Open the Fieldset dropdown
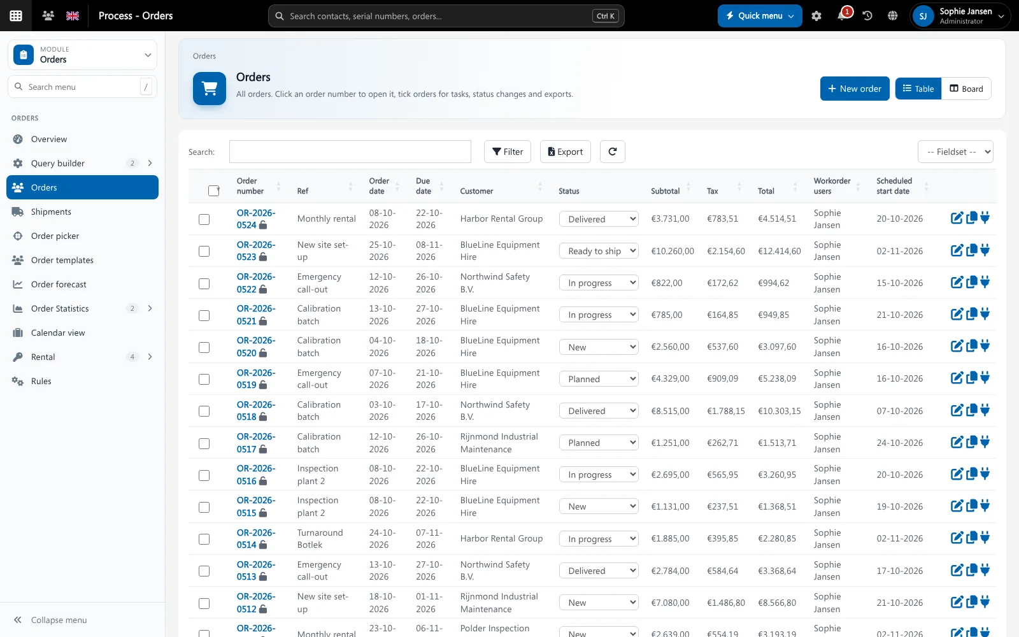The width and height of the screenshot is (1019, 637). (x=955, y=152)
